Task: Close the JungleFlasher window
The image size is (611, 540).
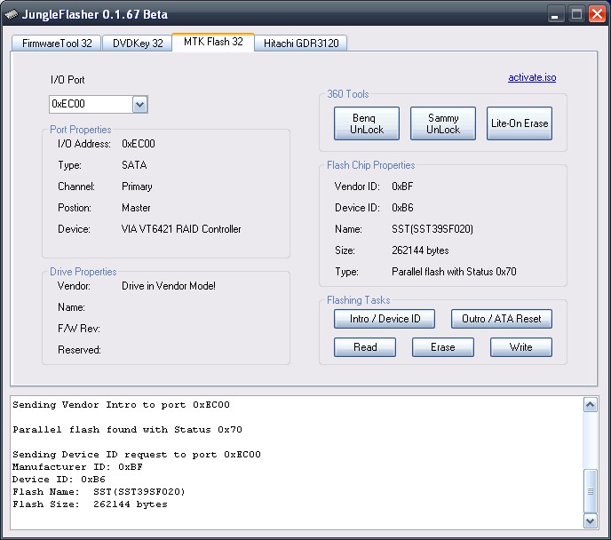Action: pyautogui.click(x=597, y=14)
